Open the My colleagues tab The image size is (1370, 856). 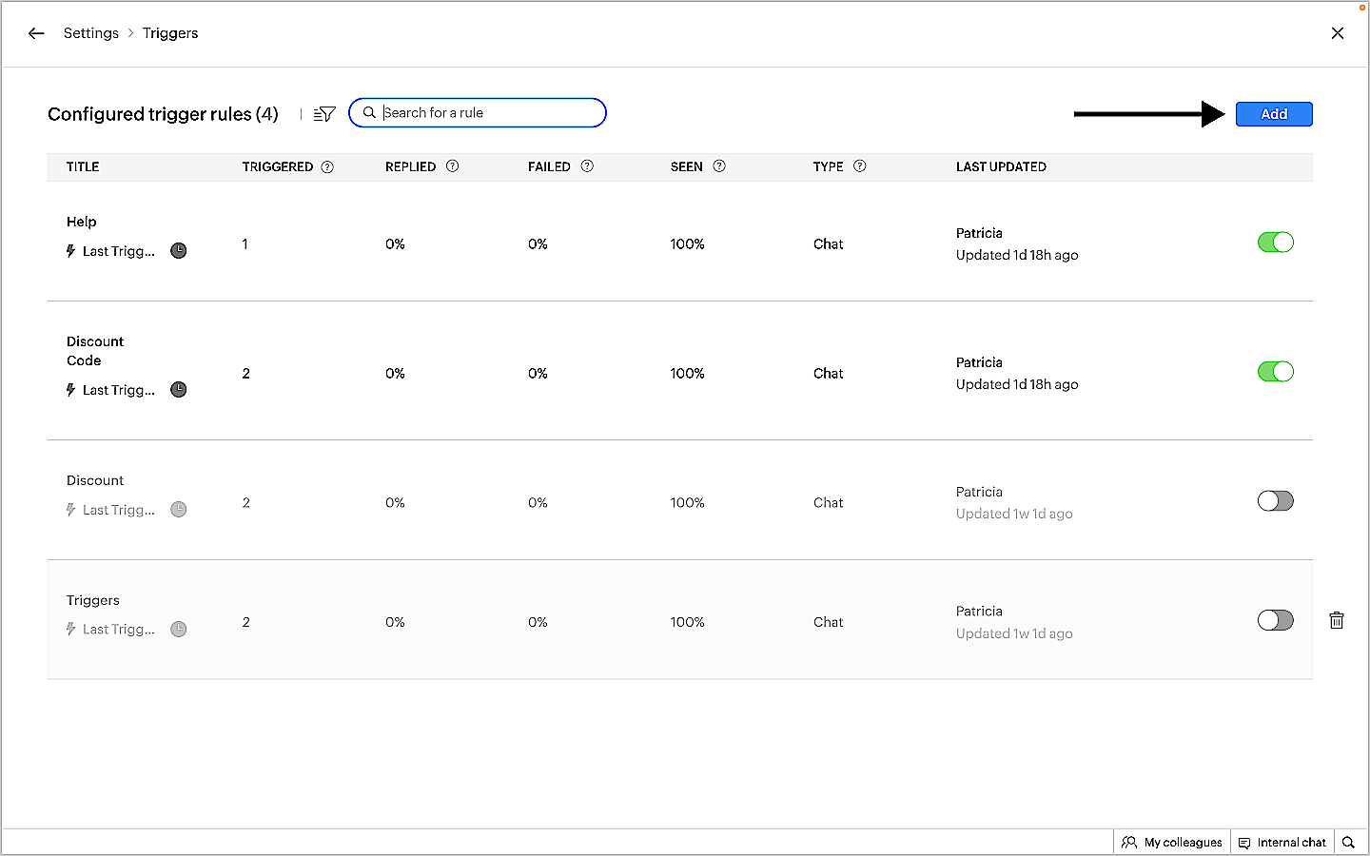(1172, 842)
